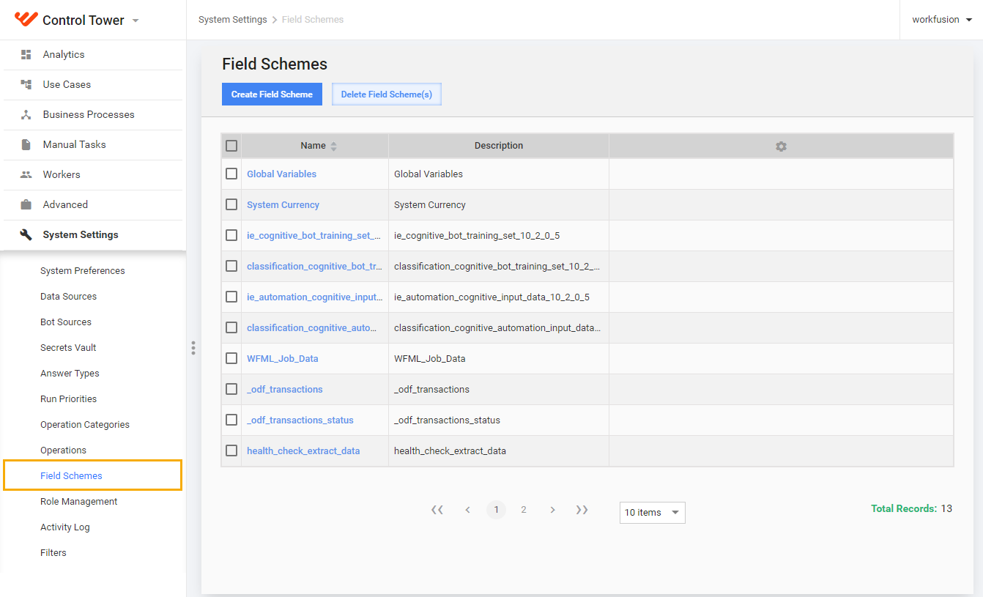
Task: Jump to last page of records
Action: click(x=582, y=510)
